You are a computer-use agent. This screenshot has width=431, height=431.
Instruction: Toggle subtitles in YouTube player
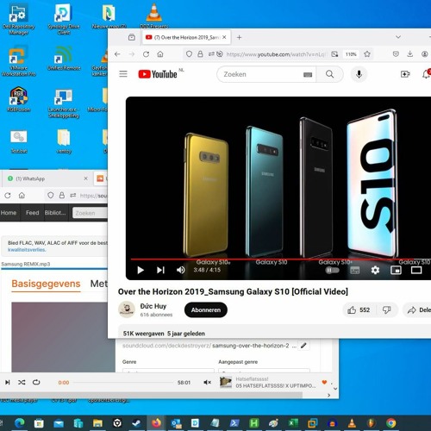354,270
